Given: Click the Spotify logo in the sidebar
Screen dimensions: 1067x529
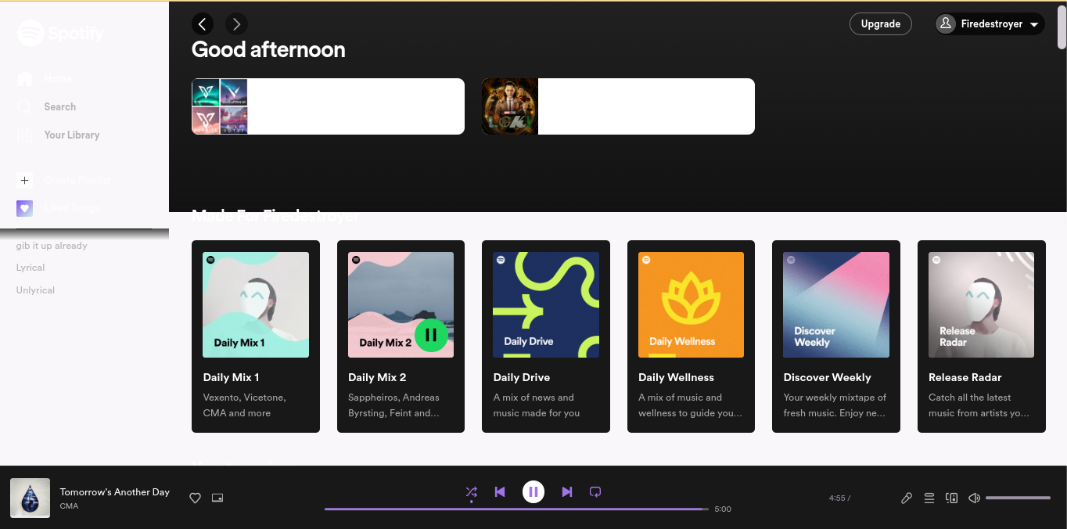Looking at the screenshot, I should click(x=60, y=33).
